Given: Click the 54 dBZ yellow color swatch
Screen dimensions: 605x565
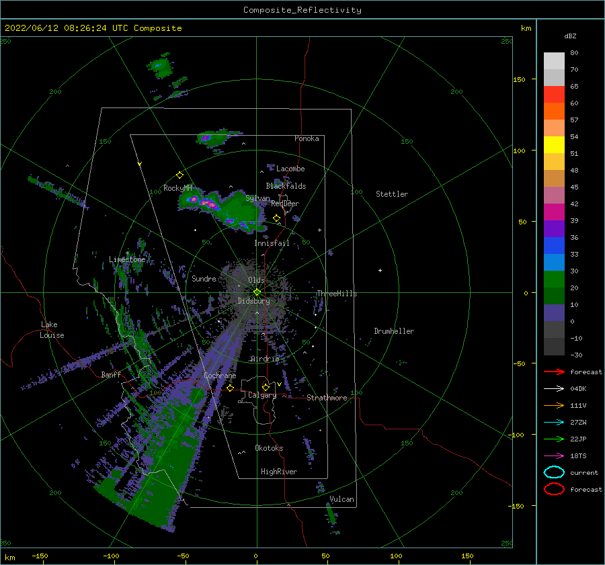Looking at the screenshot, I should 554,144.
